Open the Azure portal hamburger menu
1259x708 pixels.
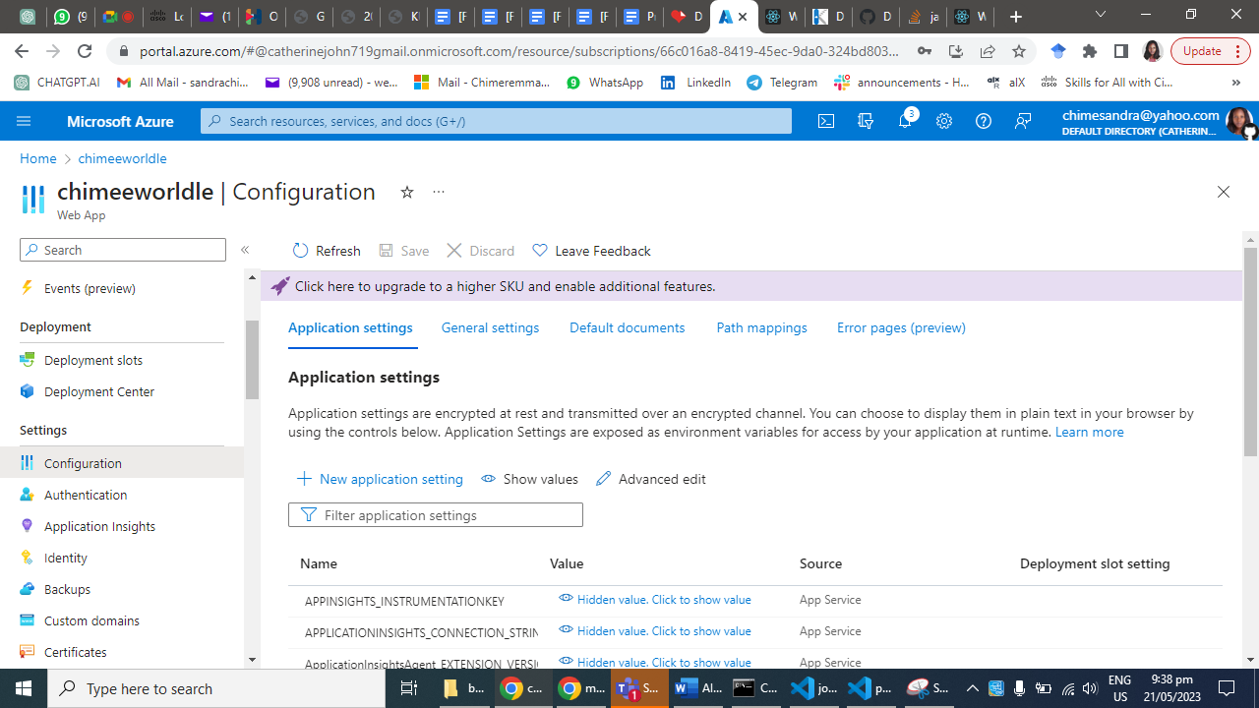pyautogui.click(x=24, y=121)
